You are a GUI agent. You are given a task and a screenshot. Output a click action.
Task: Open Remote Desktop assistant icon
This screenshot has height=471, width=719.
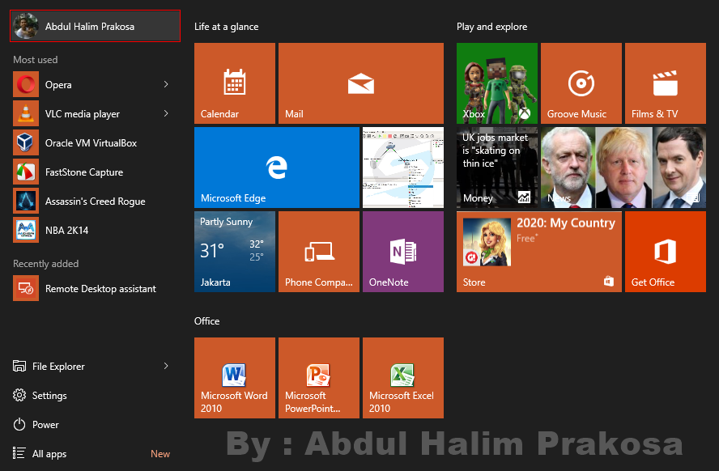(26, 289)
